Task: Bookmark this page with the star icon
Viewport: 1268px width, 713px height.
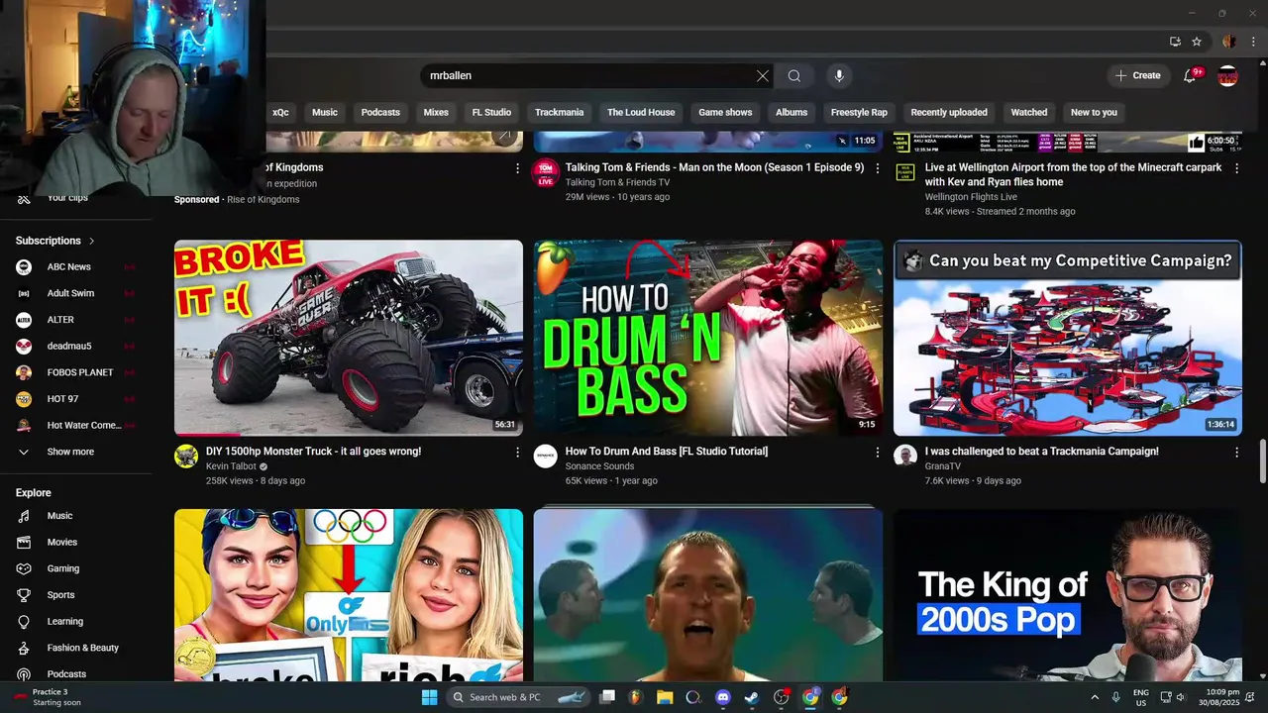Action: 1197,42
